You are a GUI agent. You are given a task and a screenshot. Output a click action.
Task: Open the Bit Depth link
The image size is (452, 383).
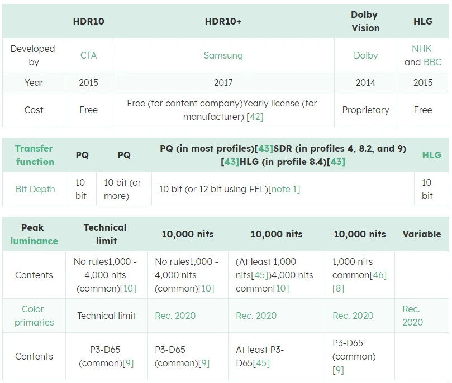tap(35, 189)
